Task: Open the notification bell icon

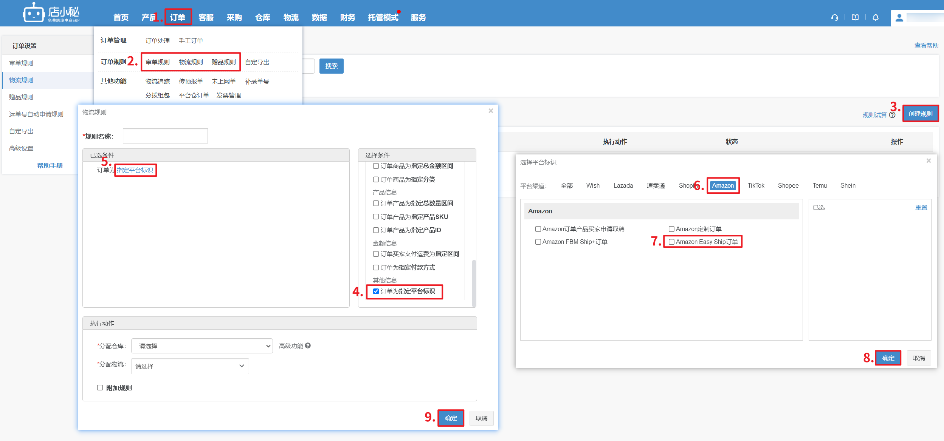Action: click(875, 17)
